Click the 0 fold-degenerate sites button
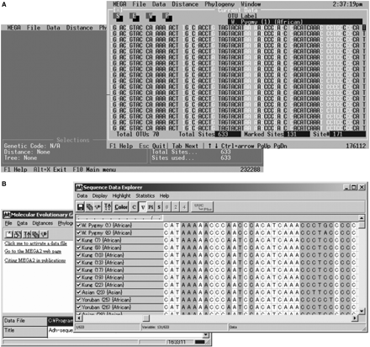 click(x=167, y=207)
